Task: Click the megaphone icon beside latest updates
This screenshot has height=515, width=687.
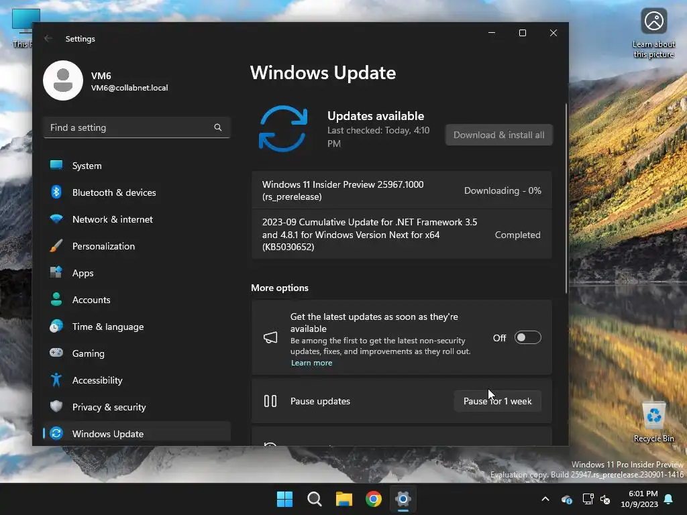Action: pos(270,337)
